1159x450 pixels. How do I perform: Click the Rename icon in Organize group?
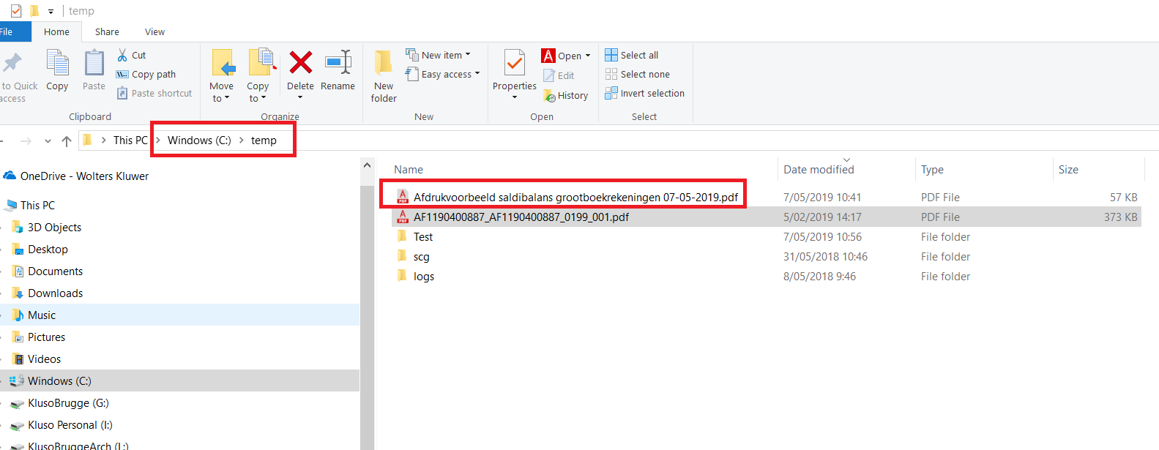click(338, 64)
